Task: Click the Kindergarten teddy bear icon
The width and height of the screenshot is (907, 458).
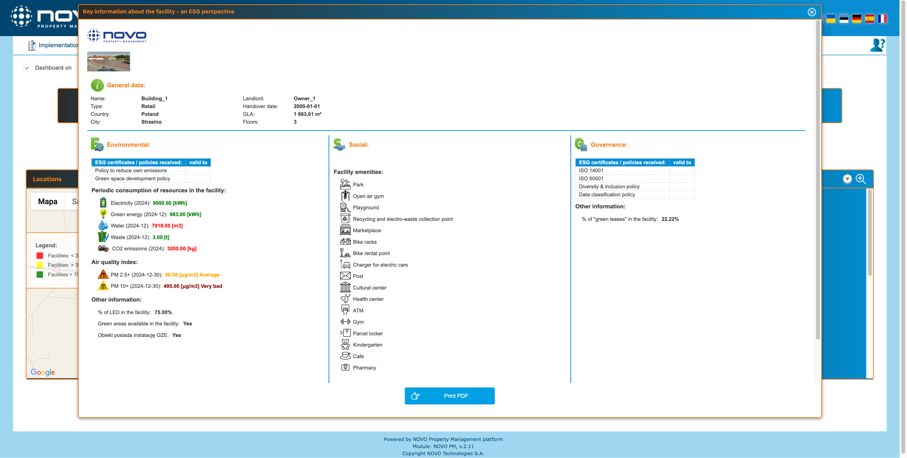Action: pos(345,344)
